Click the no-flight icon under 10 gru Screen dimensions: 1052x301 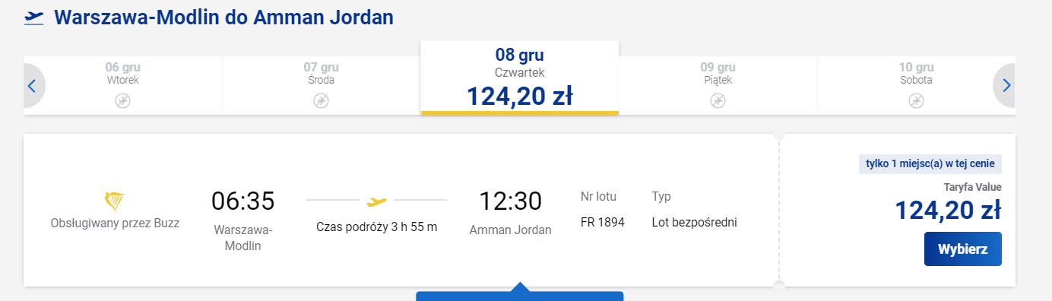[x=916, y=100]
